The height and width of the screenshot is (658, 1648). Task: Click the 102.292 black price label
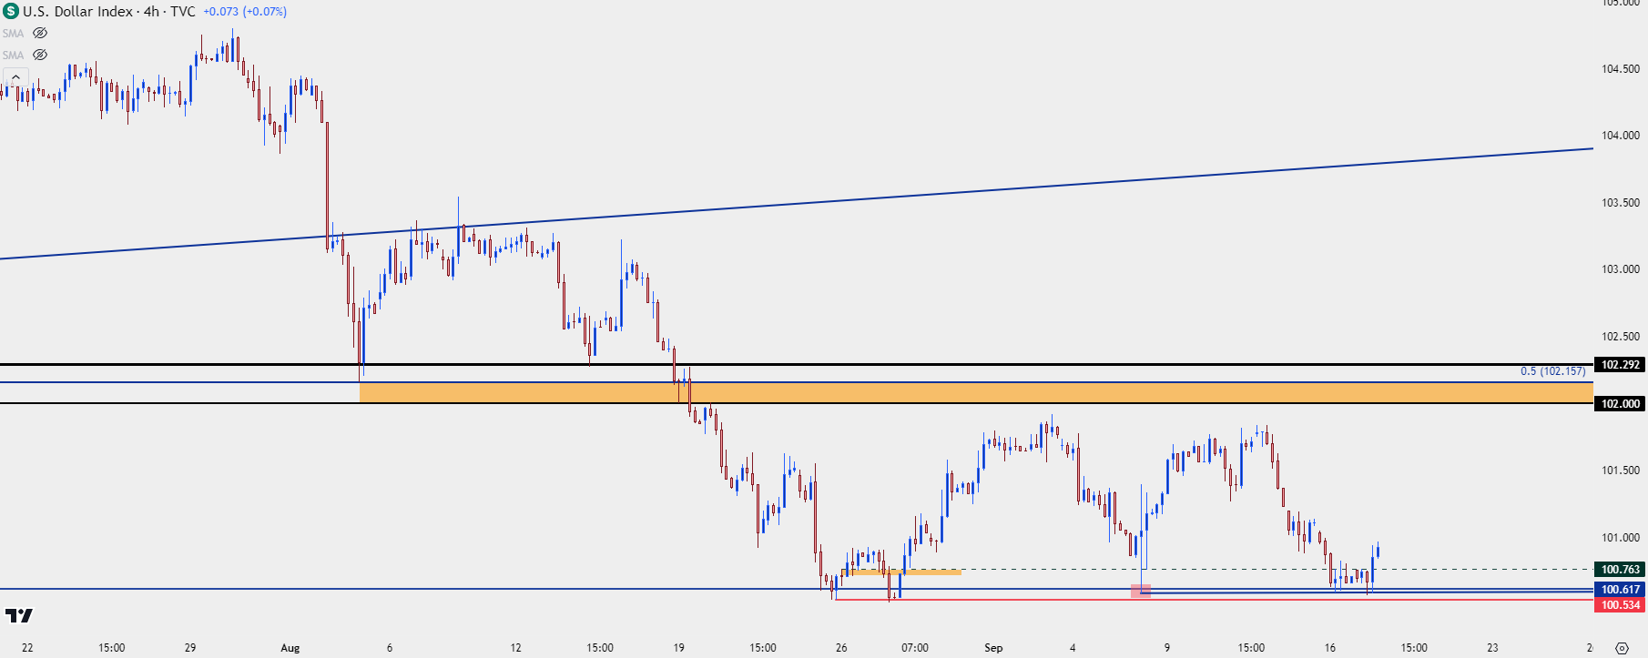pos(1621,365)
